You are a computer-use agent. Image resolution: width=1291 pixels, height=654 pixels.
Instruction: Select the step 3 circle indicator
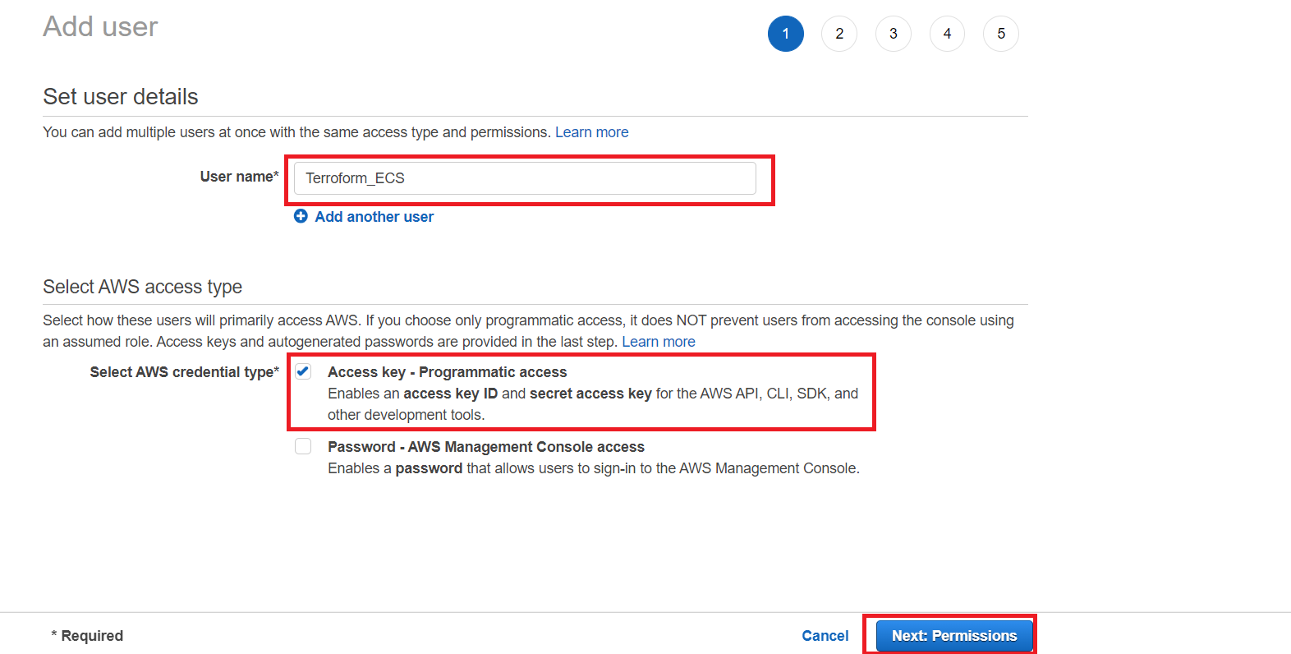pyautogui.click(x=893, y=34)
